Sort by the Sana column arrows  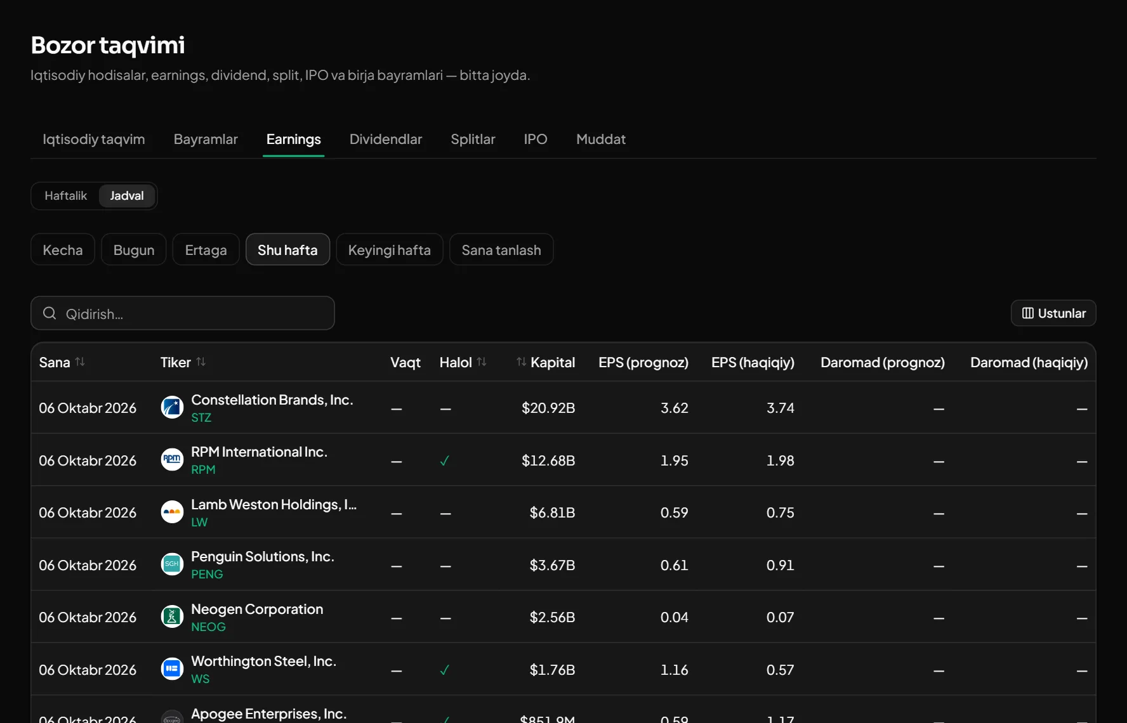pyautogui.click(x=80, y=361)
